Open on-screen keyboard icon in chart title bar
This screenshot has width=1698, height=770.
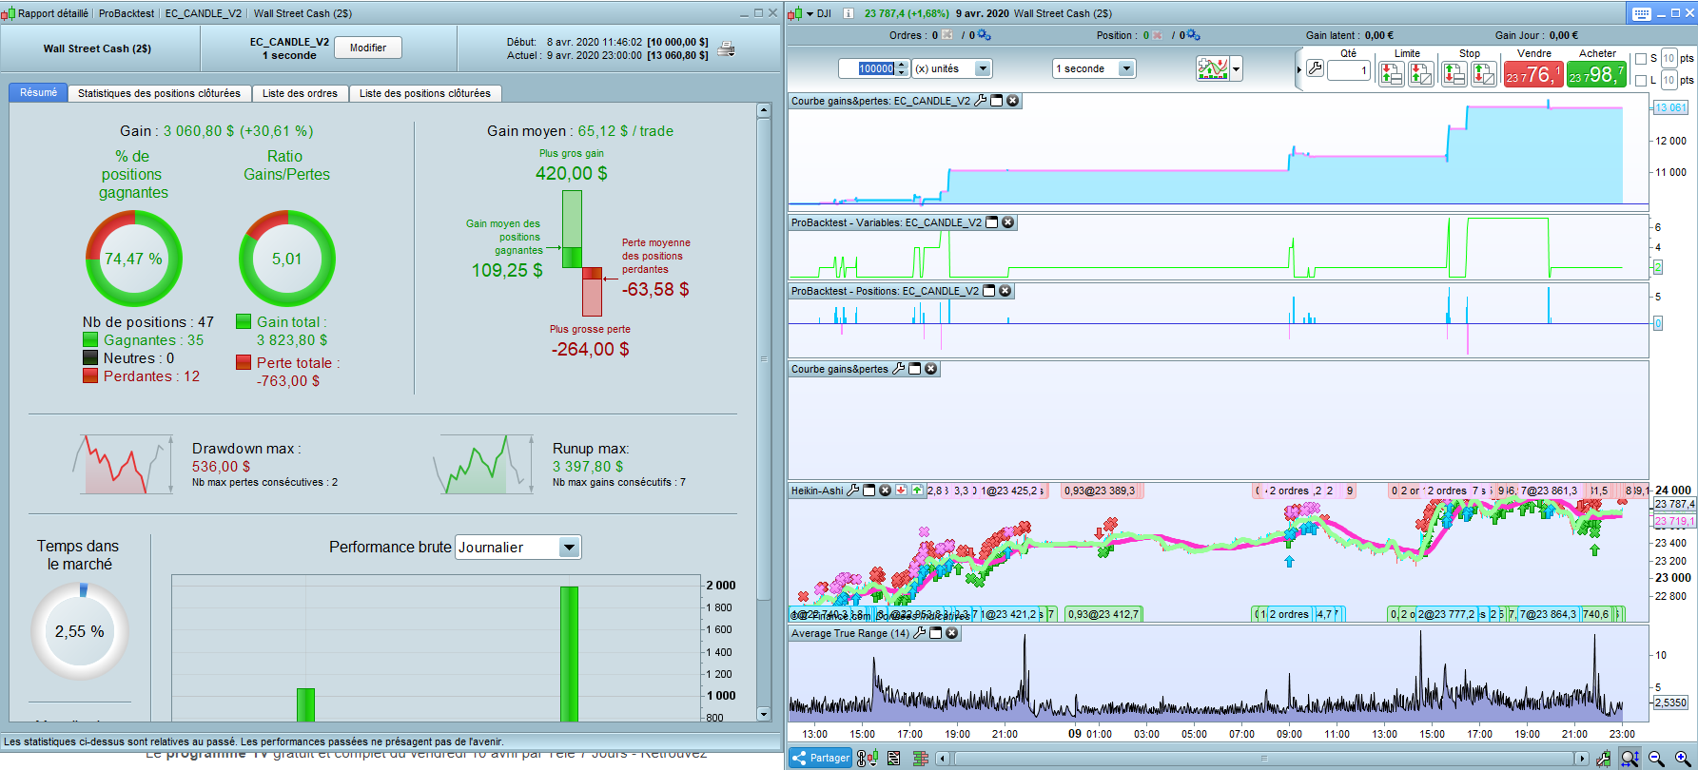pyautogui.click(x=1642, y=13)
